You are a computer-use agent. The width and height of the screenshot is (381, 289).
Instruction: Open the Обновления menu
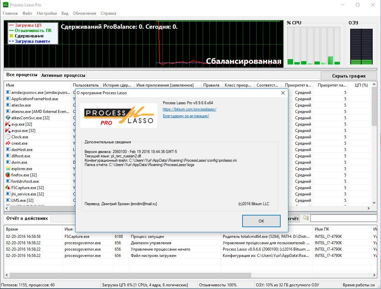(x=84, y=13)
